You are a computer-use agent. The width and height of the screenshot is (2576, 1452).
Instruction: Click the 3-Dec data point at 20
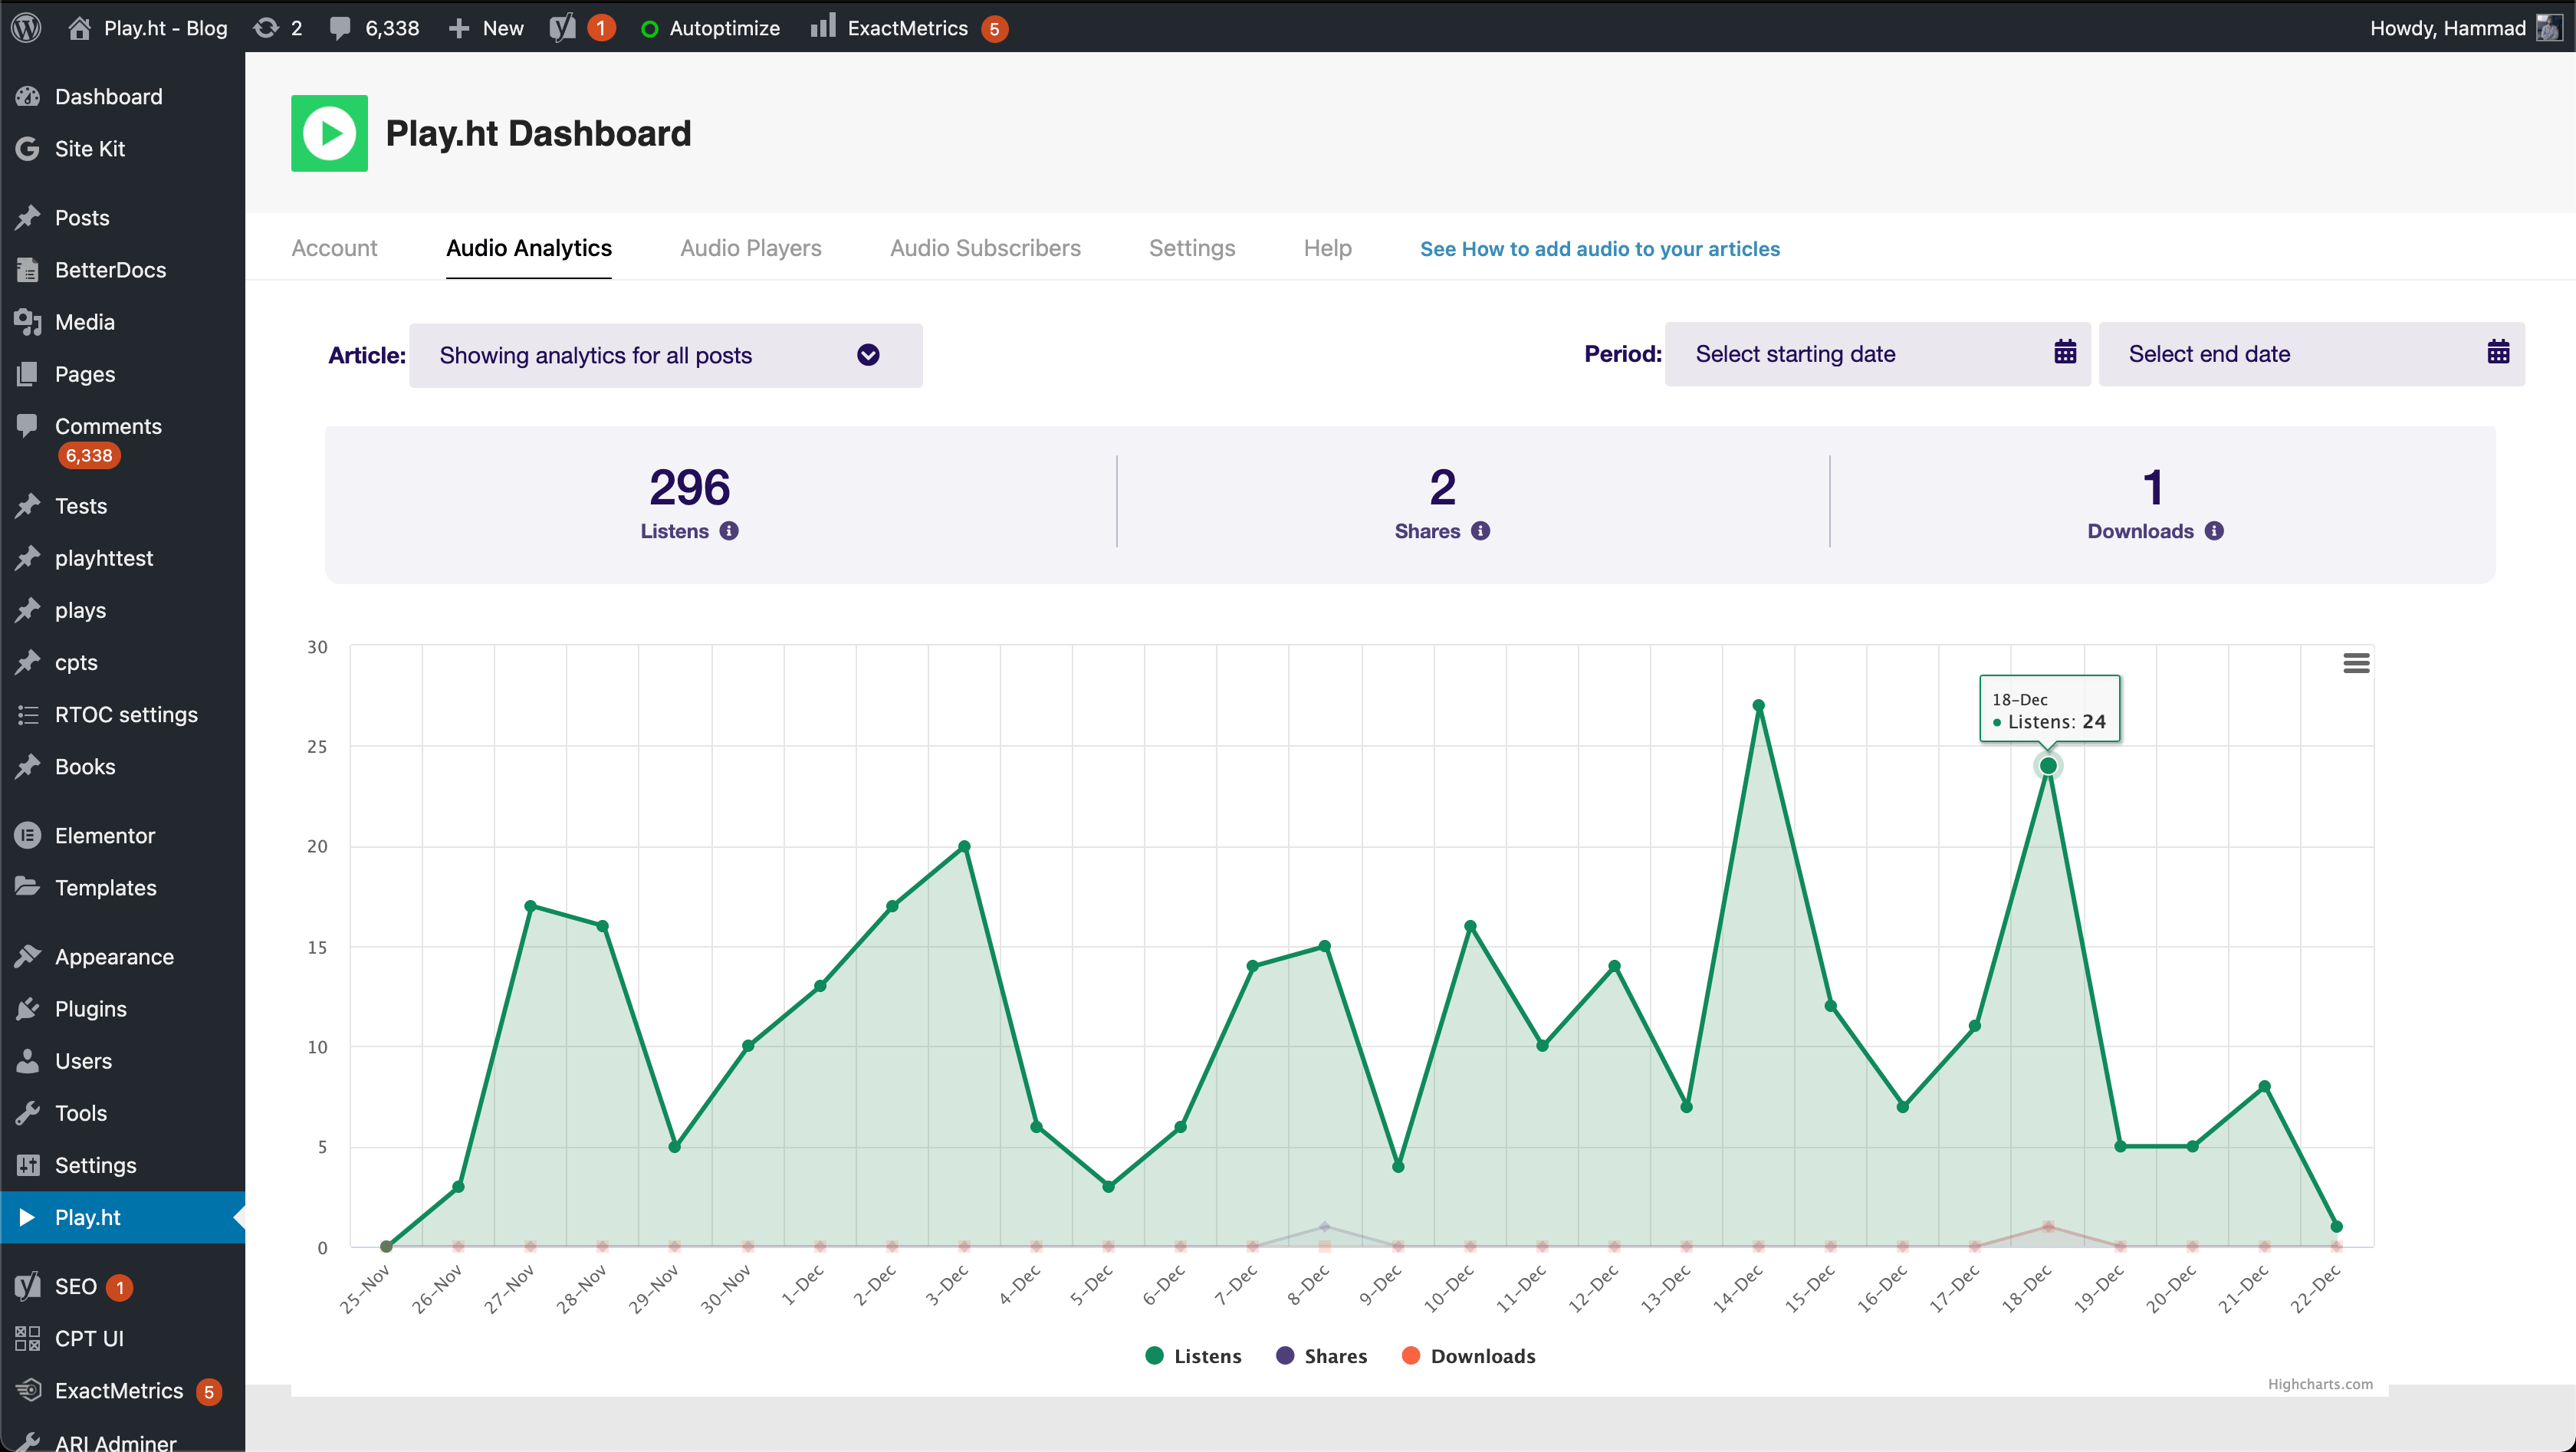(x=964, y=846)
